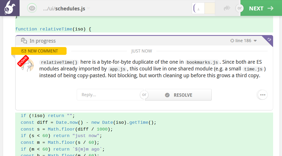The width and height of the screenshot is (282, 156).
Task: Focus the Reply... input field
Action: pos(110,95)
